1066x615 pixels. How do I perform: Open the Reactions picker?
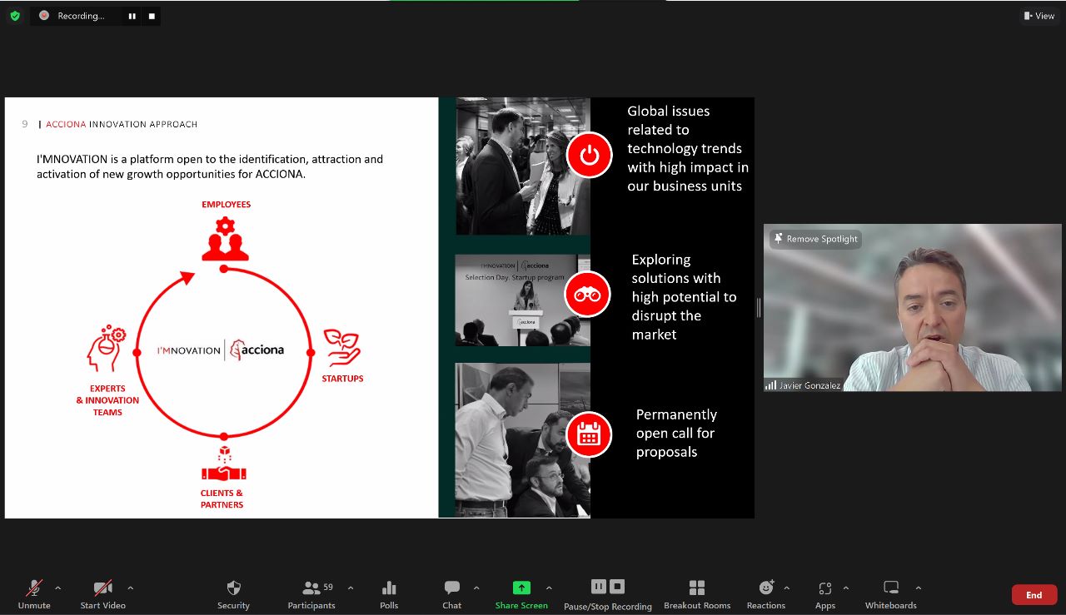coord(766,593)
